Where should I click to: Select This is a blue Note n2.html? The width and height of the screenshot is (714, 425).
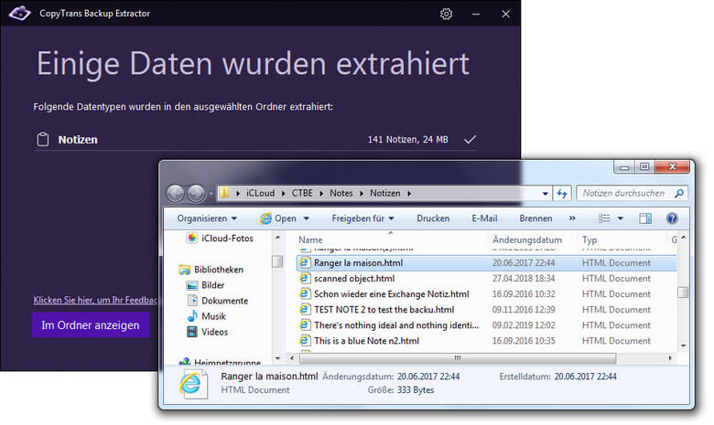[x=366, y=340]
